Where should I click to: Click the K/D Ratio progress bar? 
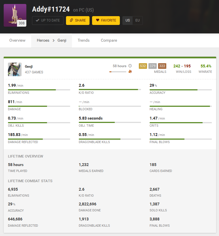pos(110,90)
